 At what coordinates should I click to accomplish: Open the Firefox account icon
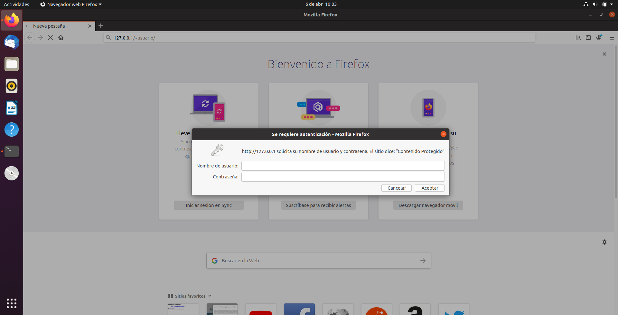pyautogui.click(x=599, y=38)
